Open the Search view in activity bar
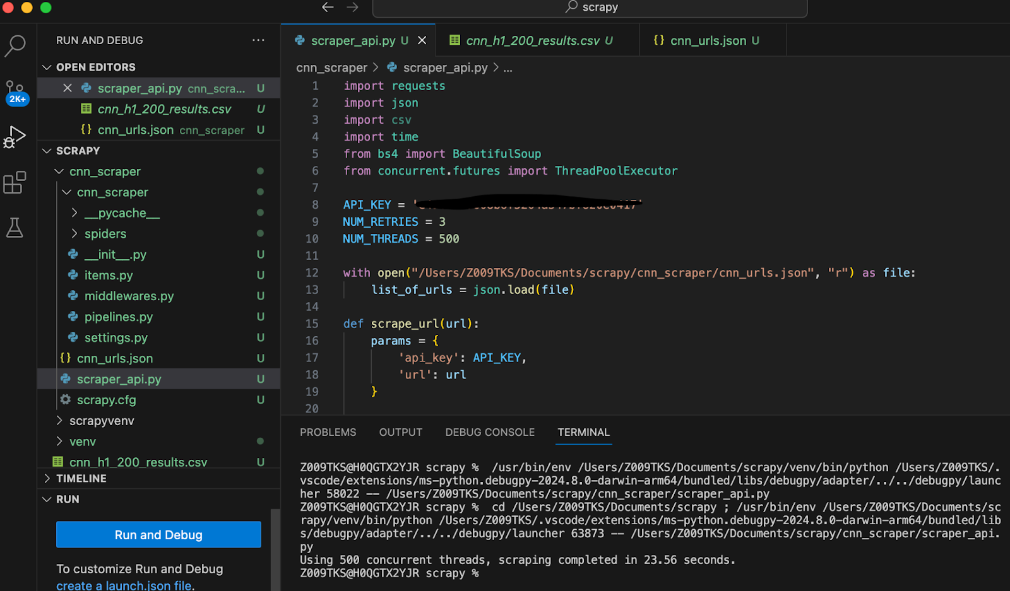1010x591 pixels. [x=15, y=45]
